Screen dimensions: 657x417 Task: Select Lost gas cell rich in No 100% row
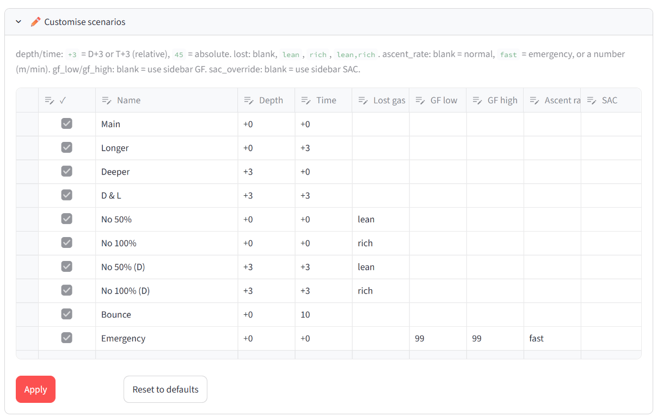pyautogui.click(x=380, y=243)
